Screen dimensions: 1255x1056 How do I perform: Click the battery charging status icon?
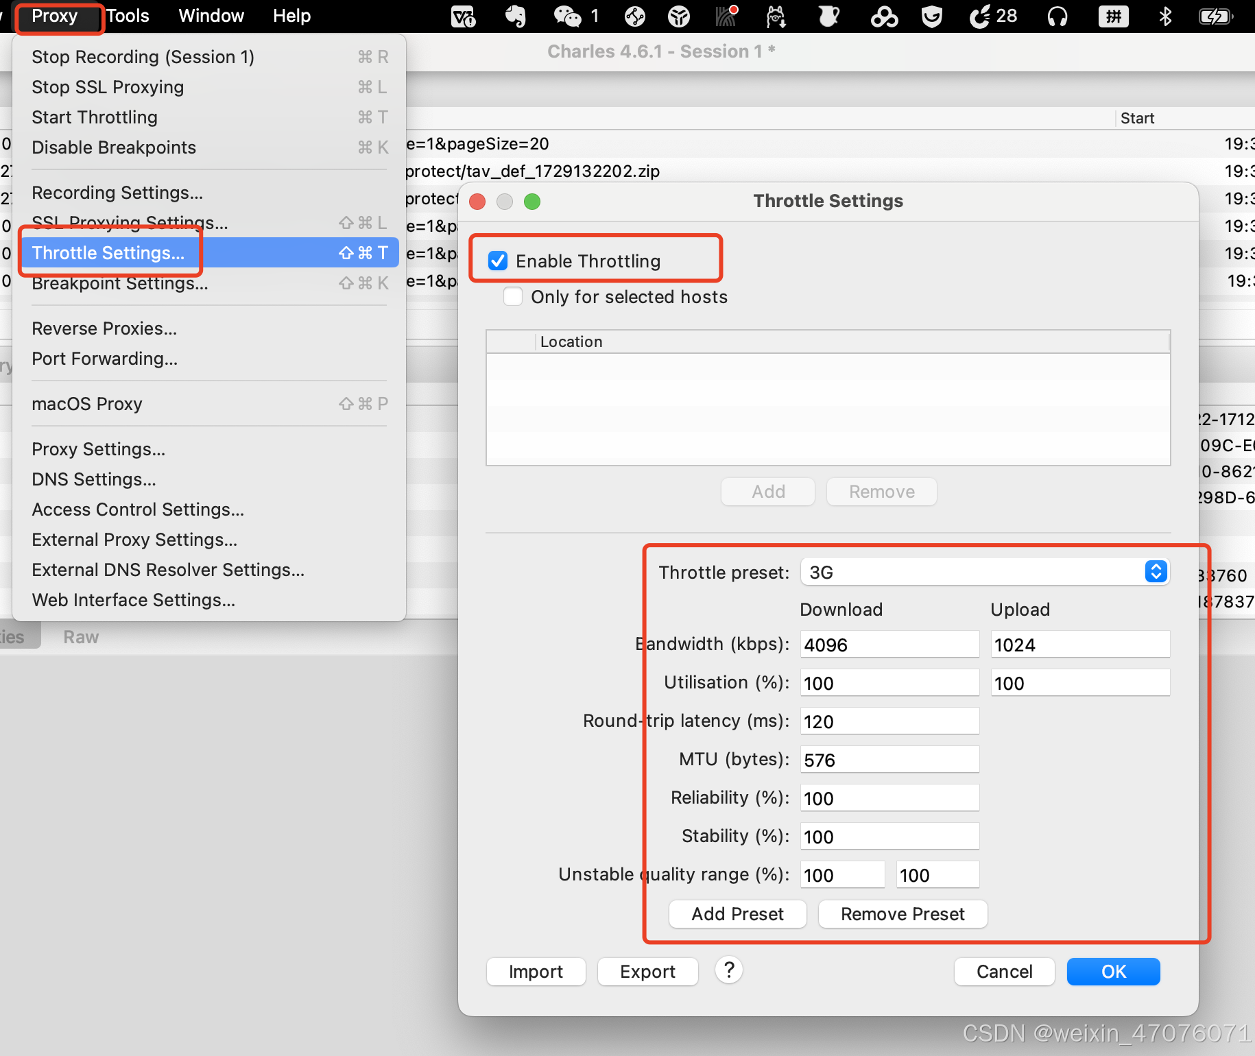coord(1217,16)
